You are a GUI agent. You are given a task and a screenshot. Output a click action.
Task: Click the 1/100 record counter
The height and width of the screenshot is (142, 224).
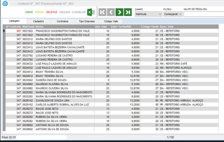pyautogui.click(x=170, y=137)
